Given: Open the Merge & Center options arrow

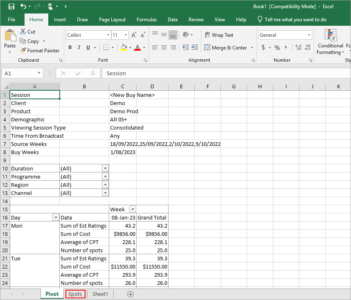Looking at the screenshot, I should point(252,48).
